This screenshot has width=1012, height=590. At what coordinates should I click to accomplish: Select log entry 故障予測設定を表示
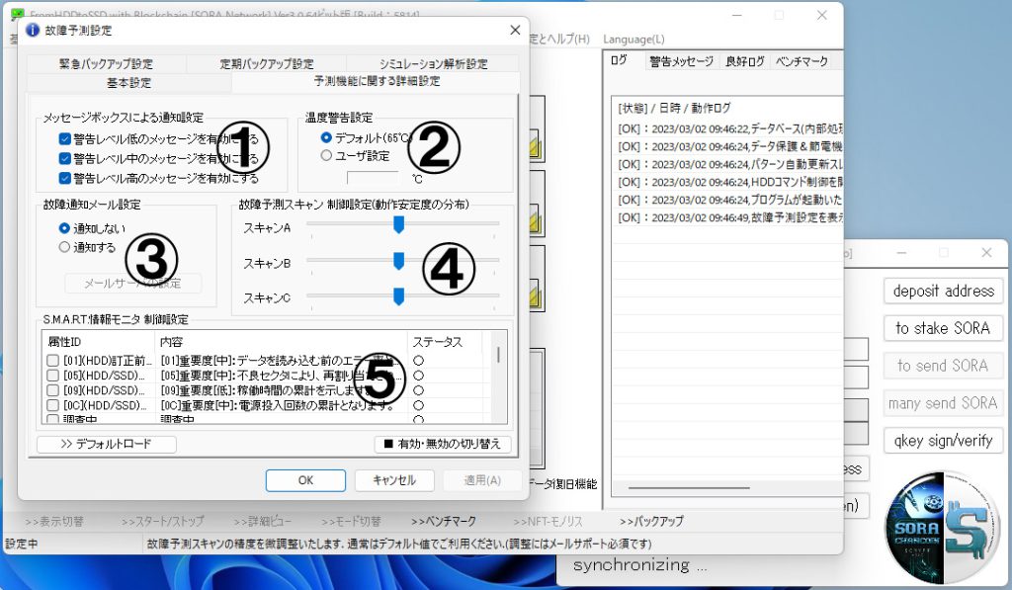(x=730, y=217)
